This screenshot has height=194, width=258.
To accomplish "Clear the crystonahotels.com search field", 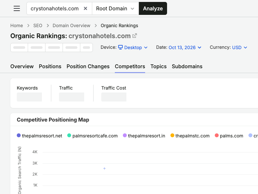I will [85, 8].
